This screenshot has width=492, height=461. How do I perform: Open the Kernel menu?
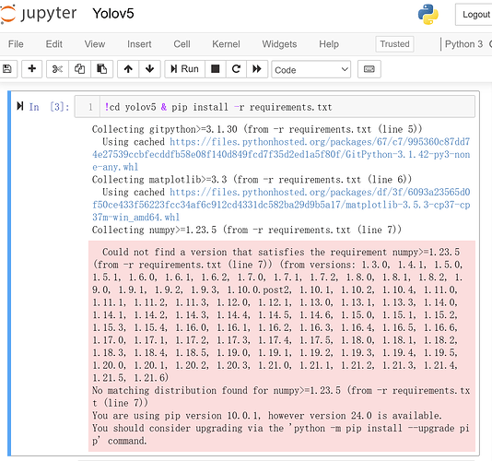click(226, 44)
